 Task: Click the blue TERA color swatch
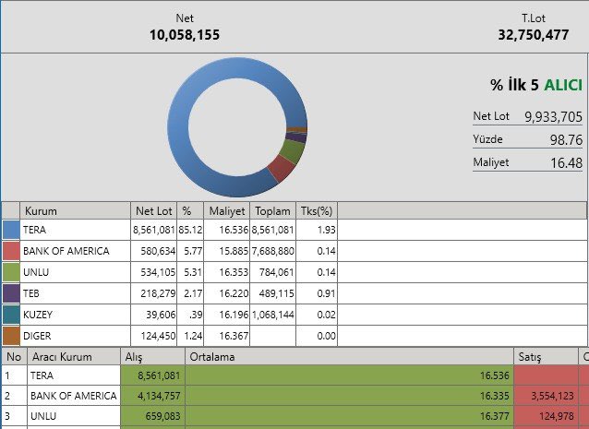click(11, 230)
